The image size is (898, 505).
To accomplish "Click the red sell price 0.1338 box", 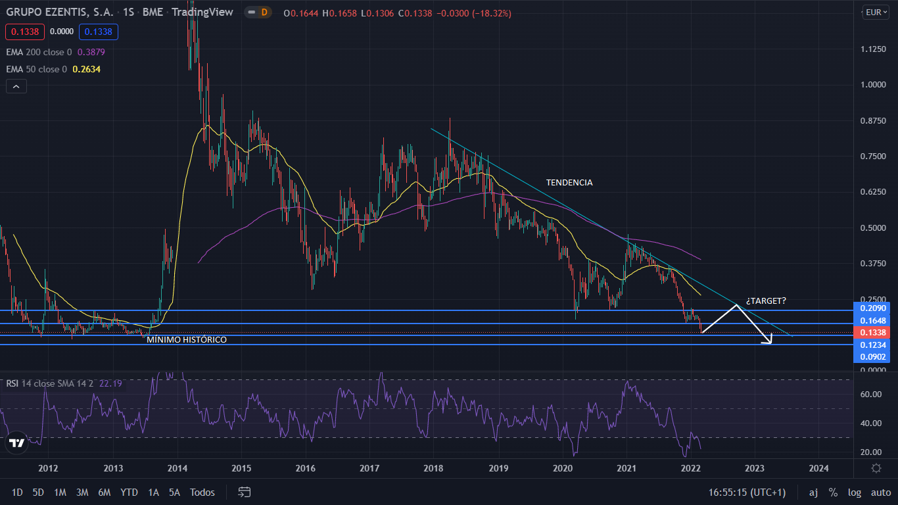I will 24,32.
